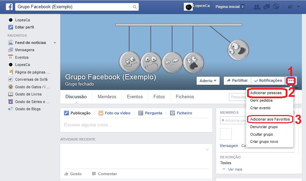Click the Feed de notícias icon

11,43
